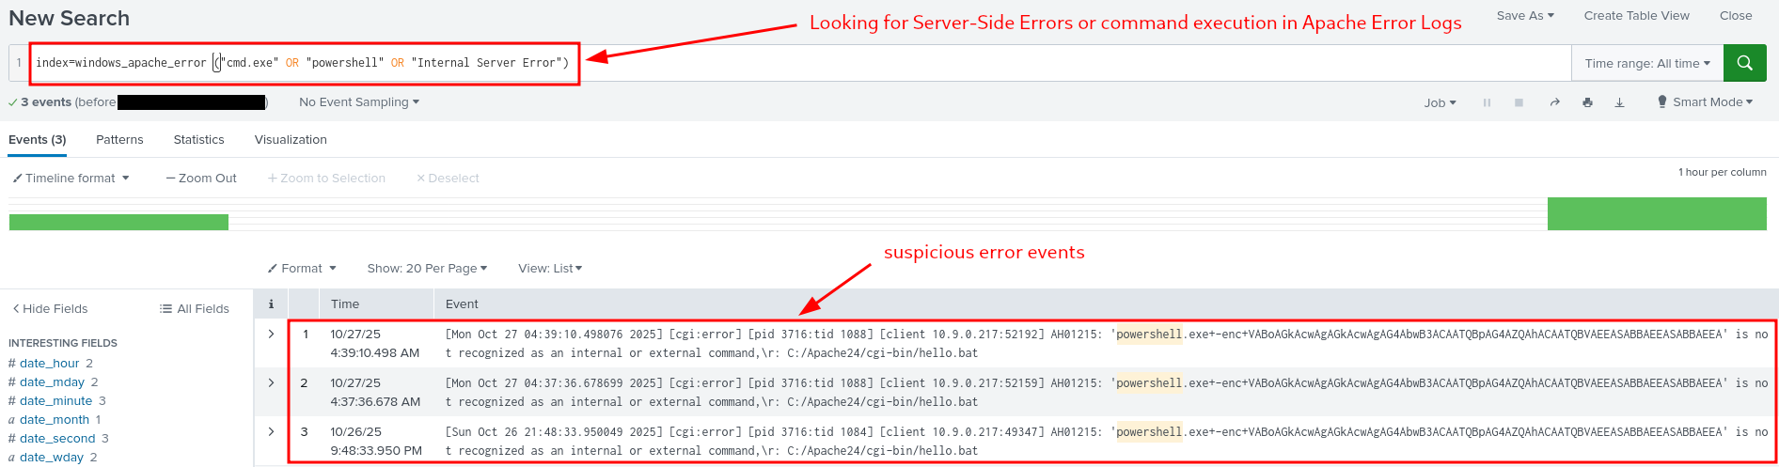The image size is (1779, 467).
Task: Hide the fields sidebar
Action: pyautogui.click(x=50, y=308)
